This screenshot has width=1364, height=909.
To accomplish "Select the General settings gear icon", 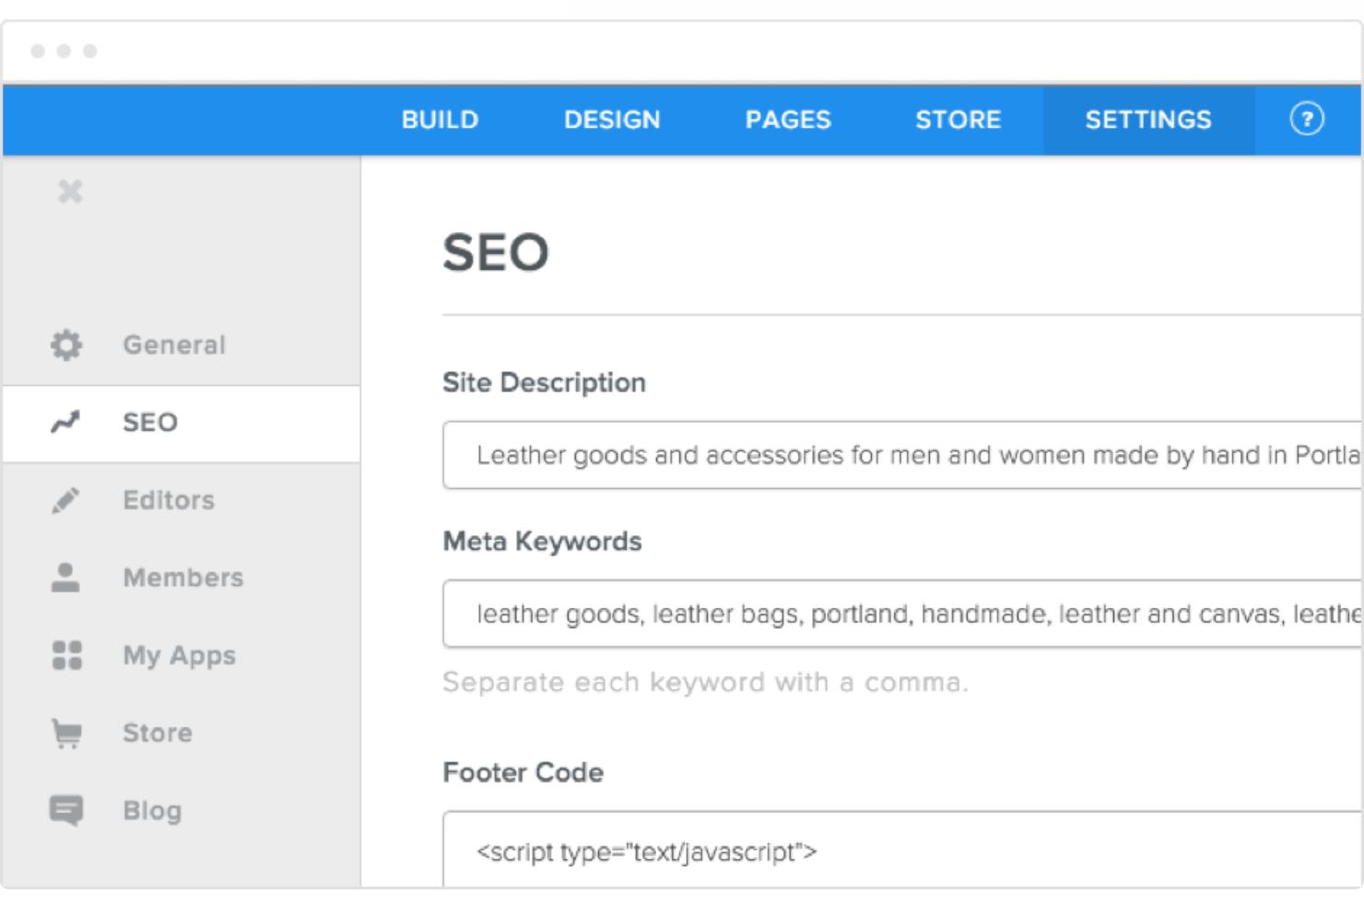I will 65,344.
